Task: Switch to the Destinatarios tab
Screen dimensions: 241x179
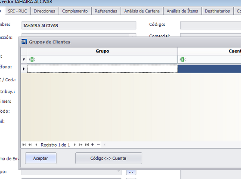Action: [x=217, y=11]
